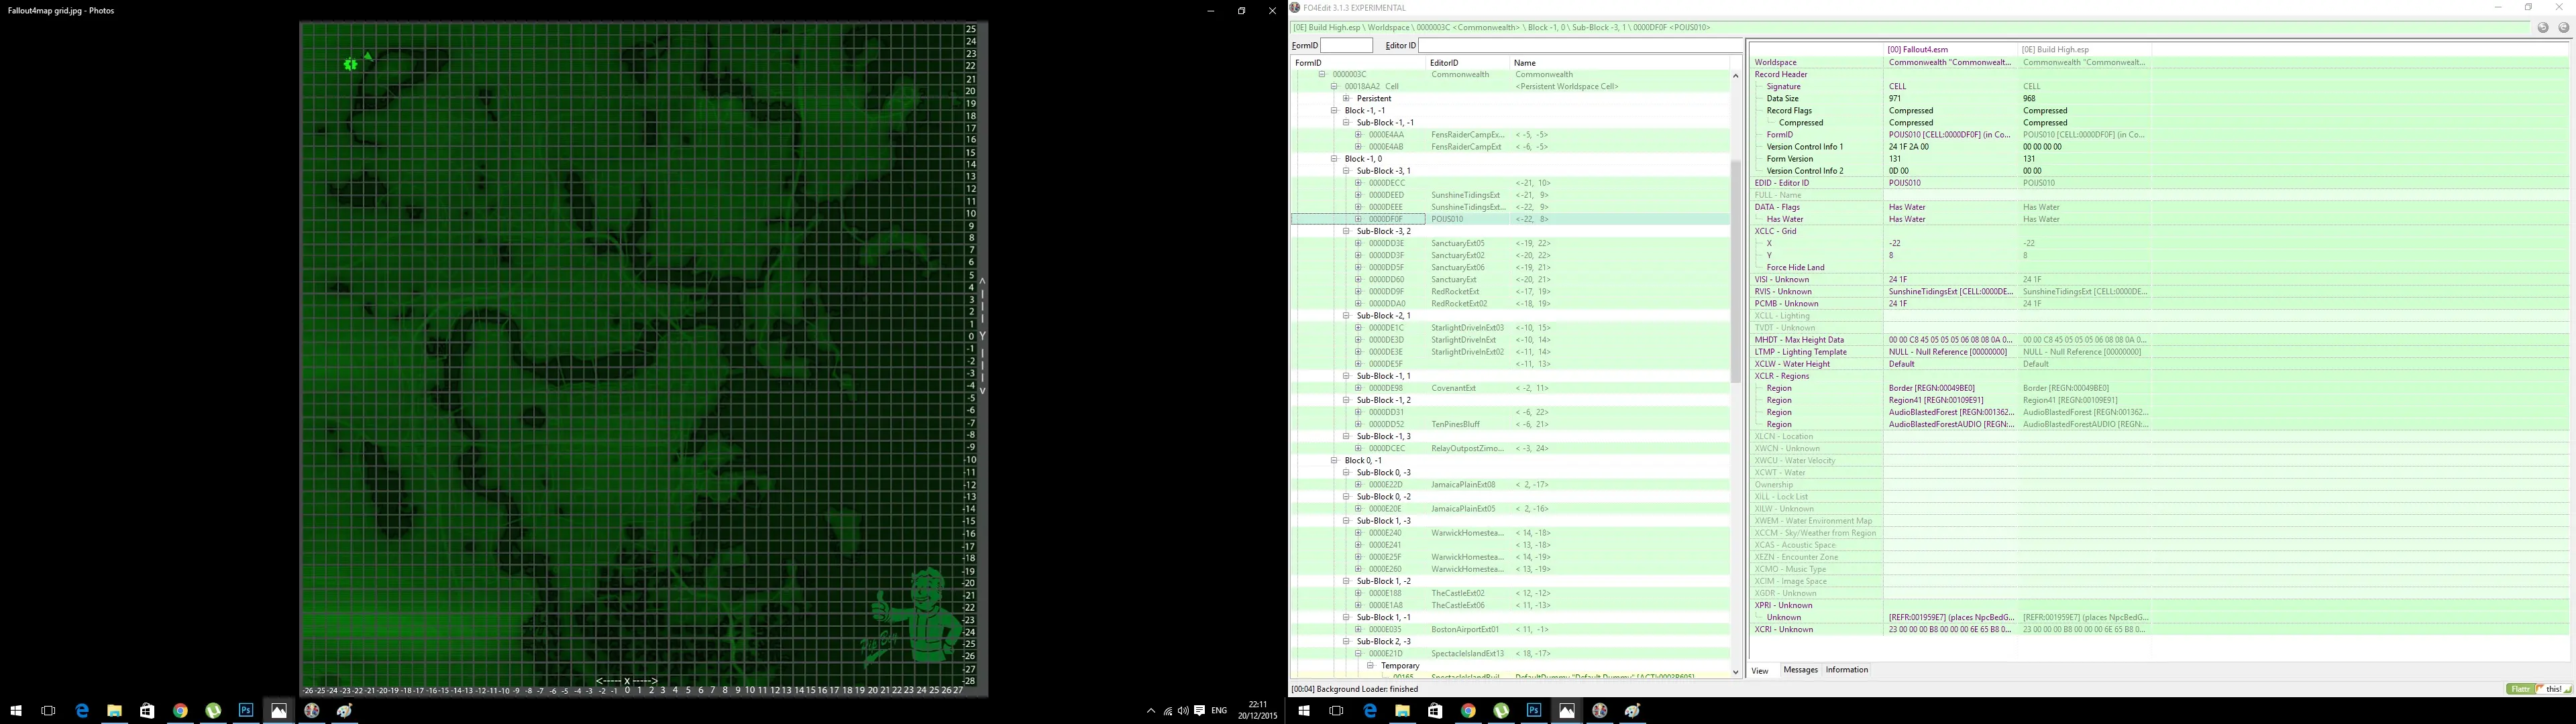Open Start menu on taskbar below Photos window

[x=16, y=711]
